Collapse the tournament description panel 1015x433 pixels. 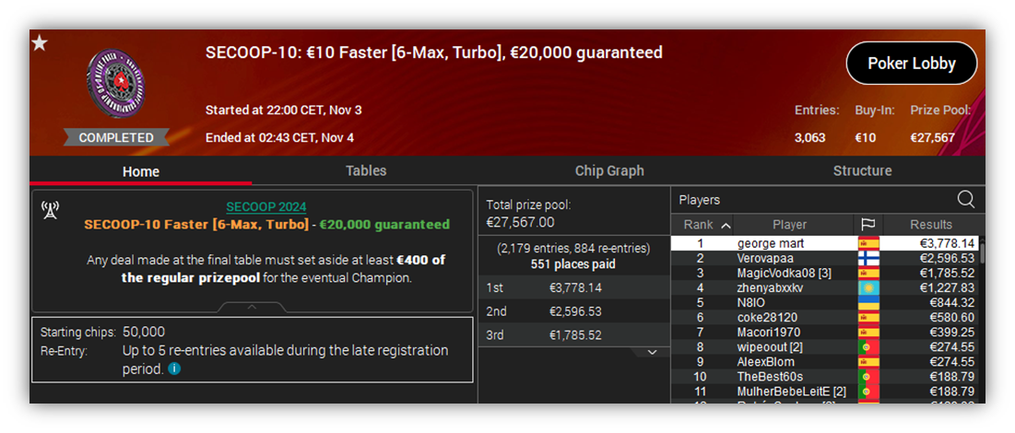pyautogui.click(x=253, y=307)
